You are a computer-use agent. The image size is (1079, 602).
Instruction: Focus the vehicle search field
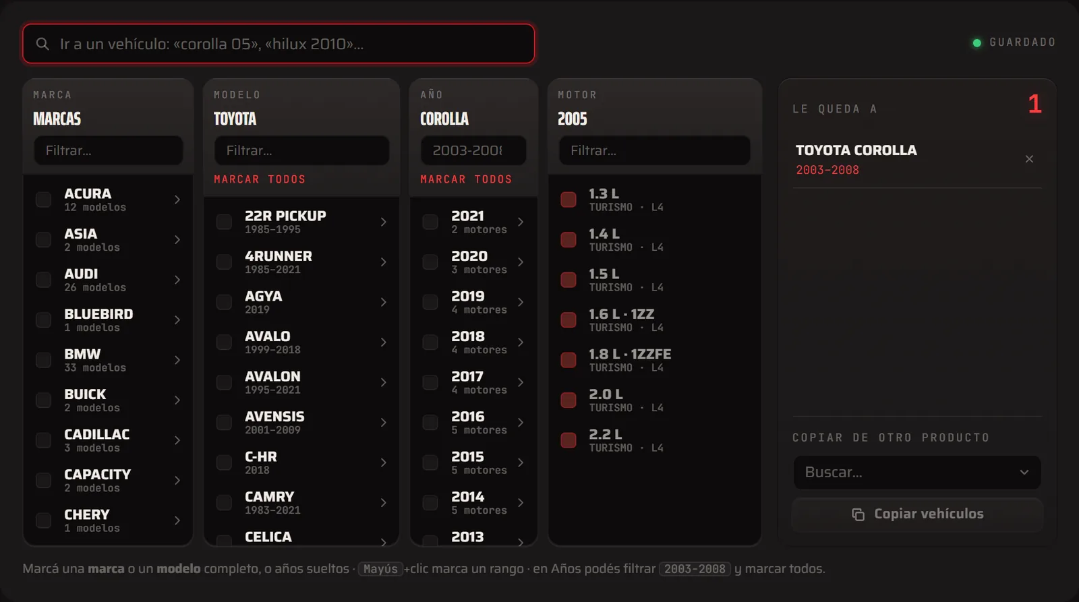(x=279, y=44)
